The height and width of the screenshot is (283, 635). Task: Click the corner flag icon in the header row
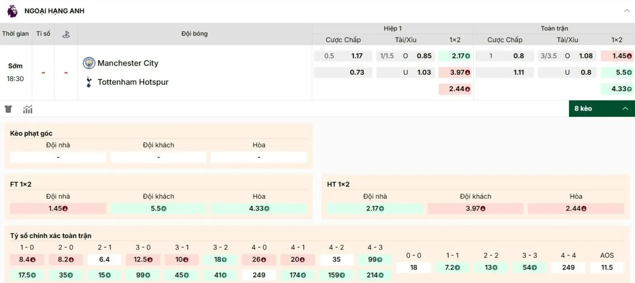pyautogui.click(x=66, y=34)
